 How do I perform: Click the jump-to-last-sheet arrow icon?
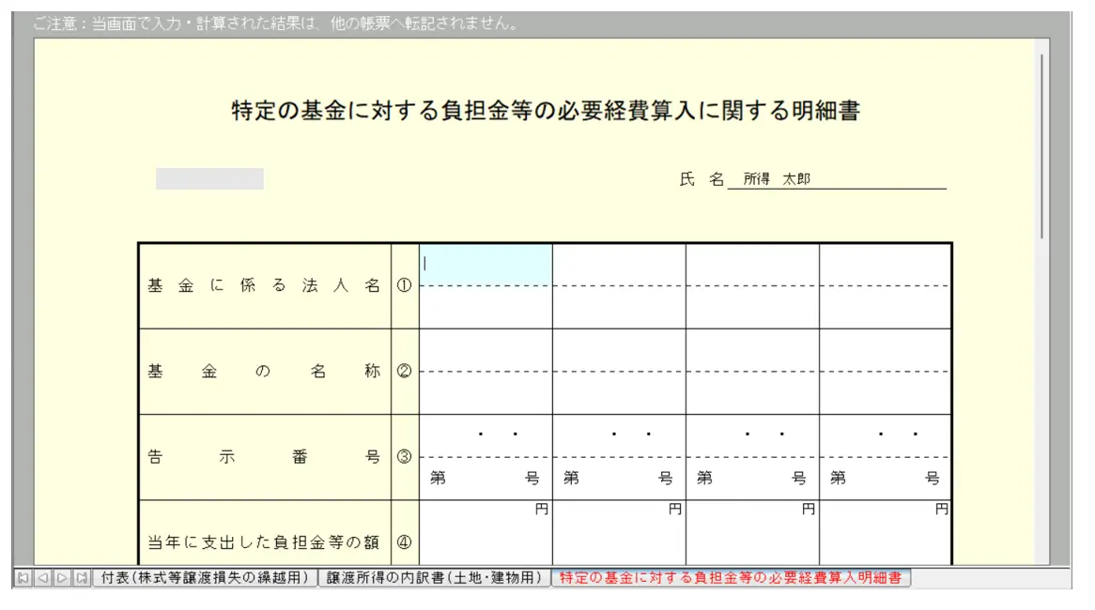82,578
